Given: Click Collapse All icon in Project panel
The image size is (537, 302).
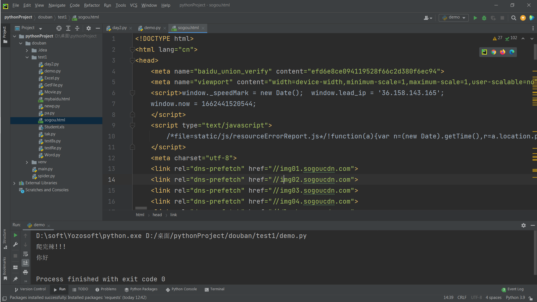Looking at the screenshot, I should point(77,28).
